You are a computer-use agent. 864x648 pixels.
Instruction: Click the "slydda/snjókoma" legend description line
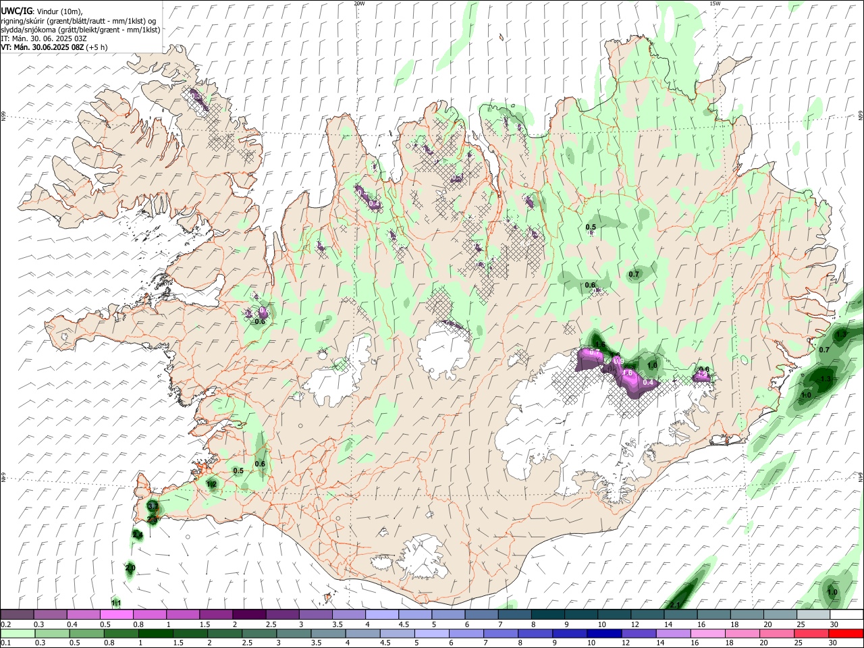[80, 30]
